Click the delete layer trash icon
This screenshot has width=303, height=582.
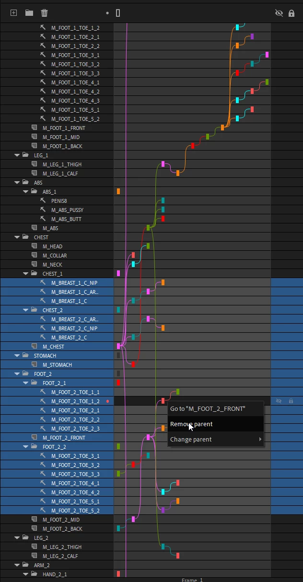[x=44, y=13]
